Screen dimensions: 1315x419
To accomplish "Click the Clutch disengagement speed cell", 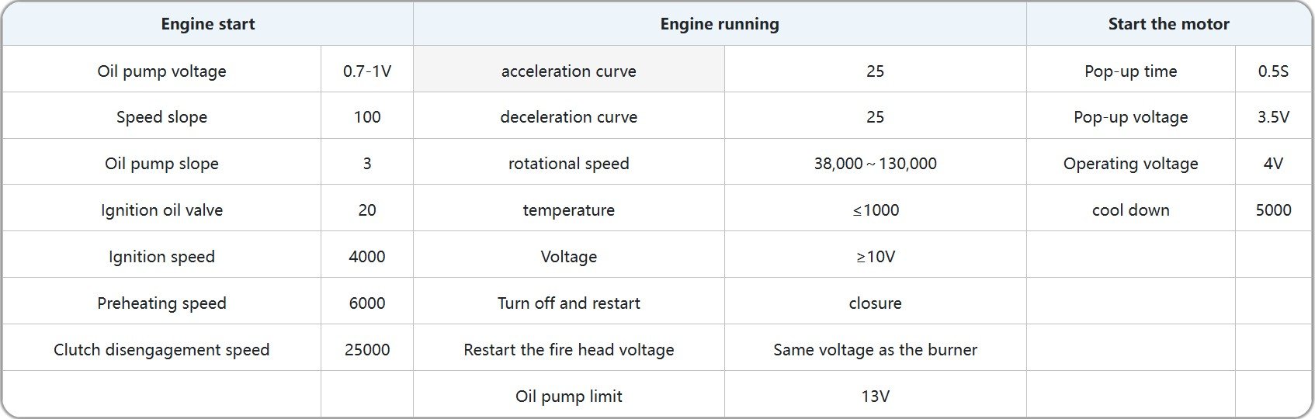I will pyautogui.click(x=161, y=350).
